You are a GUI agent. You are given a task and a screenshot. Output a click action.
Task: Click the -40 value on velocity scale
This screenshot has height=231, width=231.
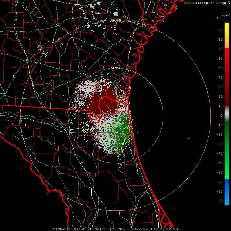point(219,153)
